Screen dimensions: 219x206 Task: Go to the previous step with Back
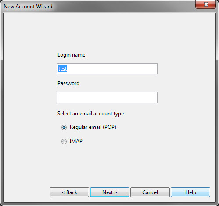(69, 192)
